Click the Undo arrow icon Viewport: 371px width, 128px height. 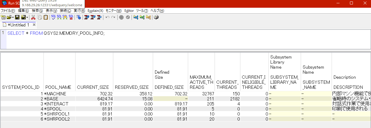click(108, 17)
